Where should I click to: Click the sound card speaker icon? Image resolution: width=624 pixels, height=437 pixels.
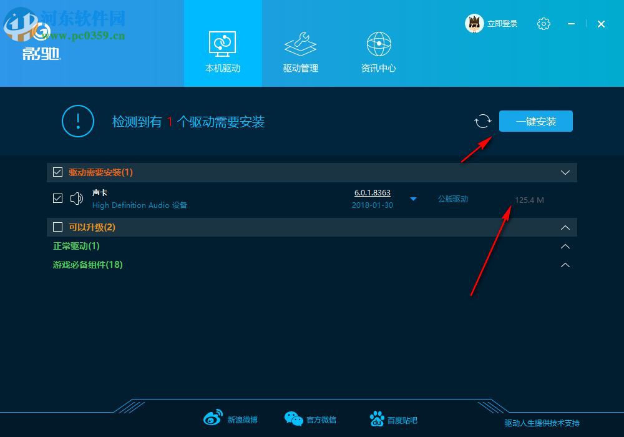(x=77, y=198)
